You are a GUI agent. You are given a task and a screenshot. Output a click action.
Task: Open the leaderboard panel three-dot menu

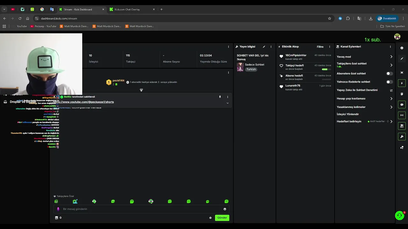tap(228, 73)
